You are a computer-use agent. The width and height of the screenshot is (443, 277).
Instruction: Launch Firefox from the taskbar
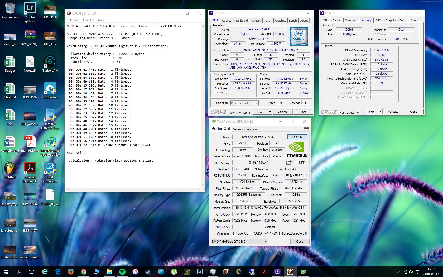tap(70, 271)
